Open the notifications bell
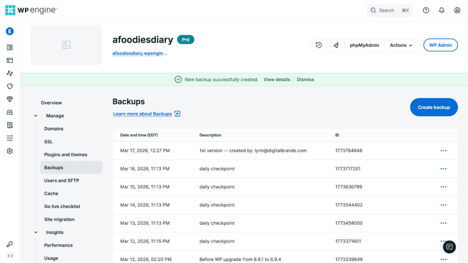 pyautogui.click(x=441, y=10)
